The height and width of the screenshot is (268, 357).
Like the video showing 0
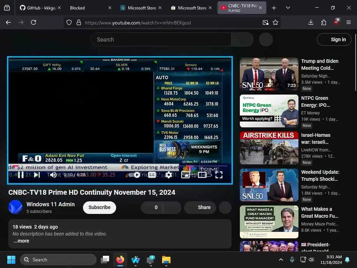[x=152, y=207]
